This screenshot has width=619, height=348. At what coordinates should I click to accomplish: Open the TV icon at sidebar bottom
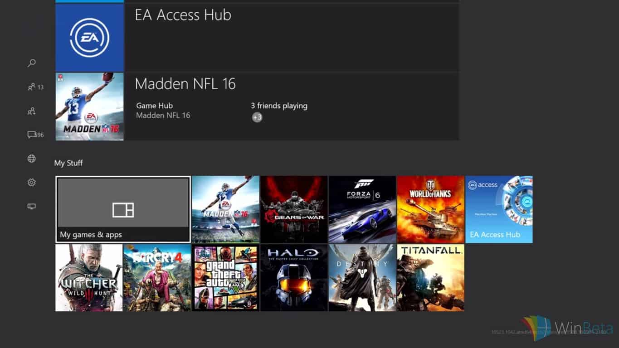coord(31,206)
